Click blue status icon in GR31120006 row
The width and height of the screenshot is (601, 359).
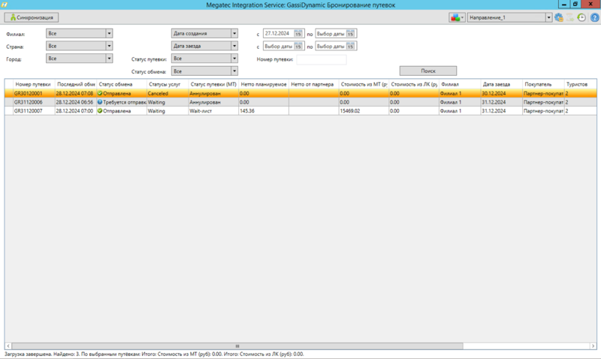pos(101,102)
